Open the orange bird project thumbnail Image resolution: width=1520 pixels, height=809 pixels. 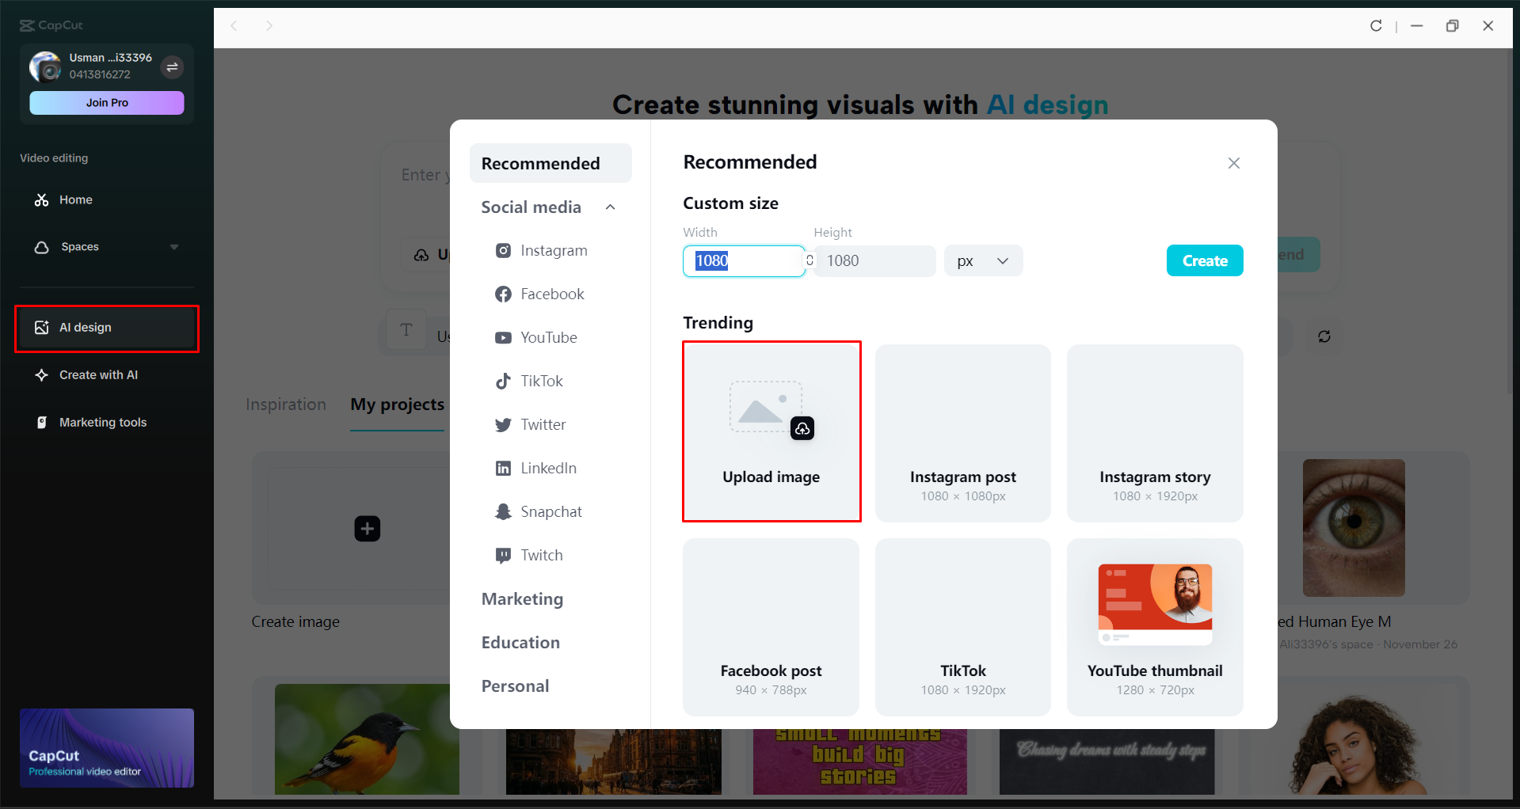tap(367, 739)
